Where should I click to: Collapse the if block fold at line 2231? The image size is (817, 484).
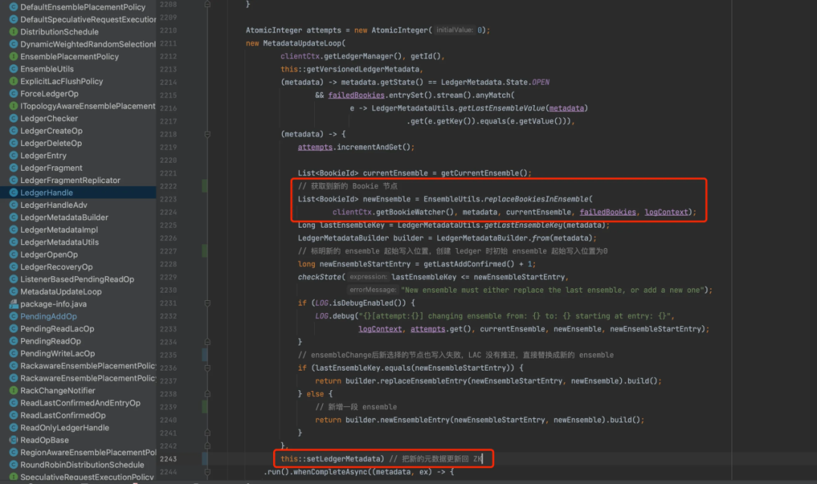tap(207, 302)
